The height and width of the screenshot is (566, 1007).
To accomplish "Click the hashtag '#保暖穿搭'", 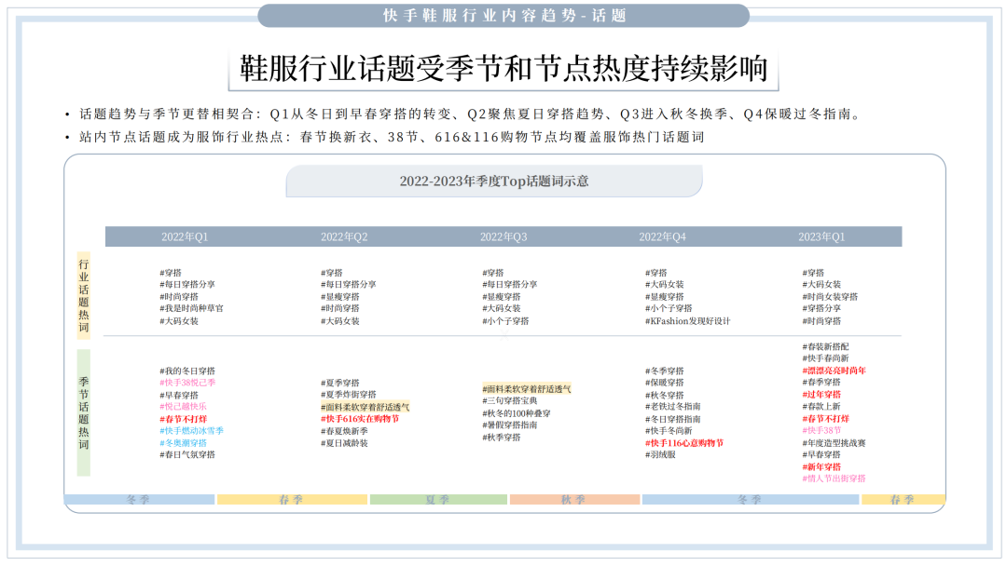I will pyautogui.click(x=665, y=383).
